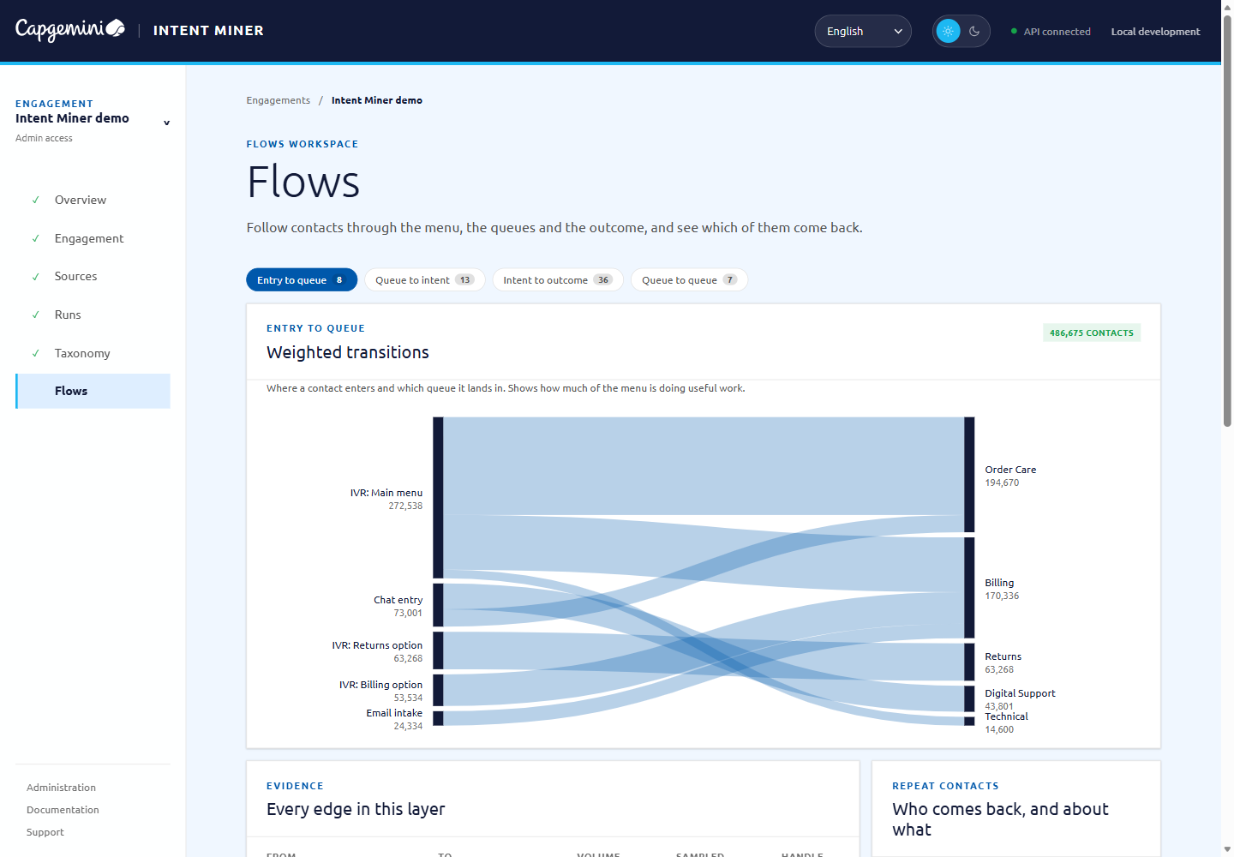The image size is (1234, 857).
Task: Select the Flows item in the sidebar
Action: coord(93,391)
